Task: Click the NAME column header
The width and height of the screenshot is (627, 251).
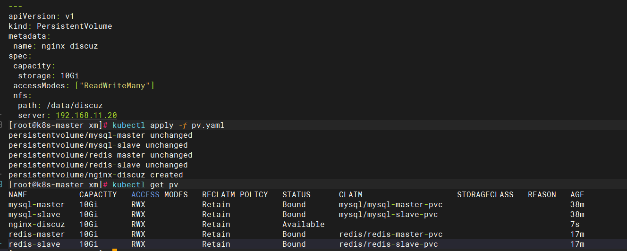Action: point(18,194)
